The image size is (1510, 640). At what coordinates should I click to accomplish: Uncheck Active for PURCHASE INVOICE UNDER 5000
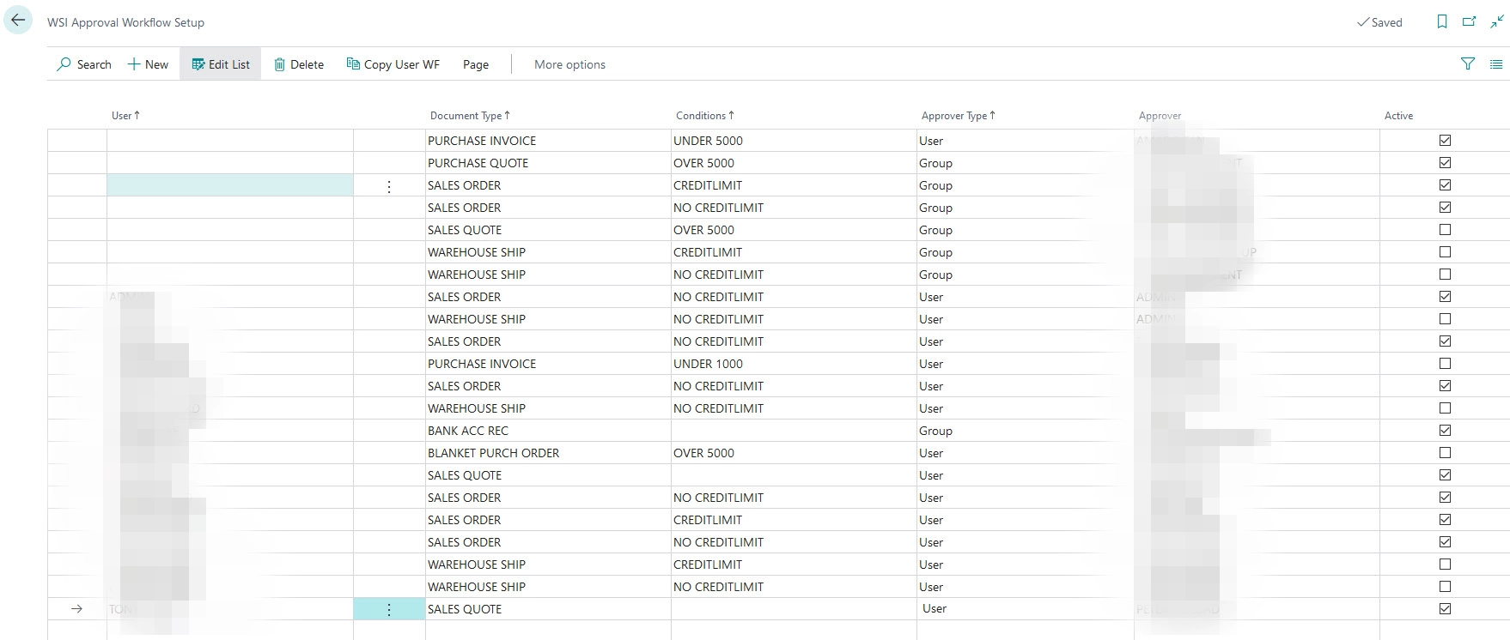click(1445, 141)
